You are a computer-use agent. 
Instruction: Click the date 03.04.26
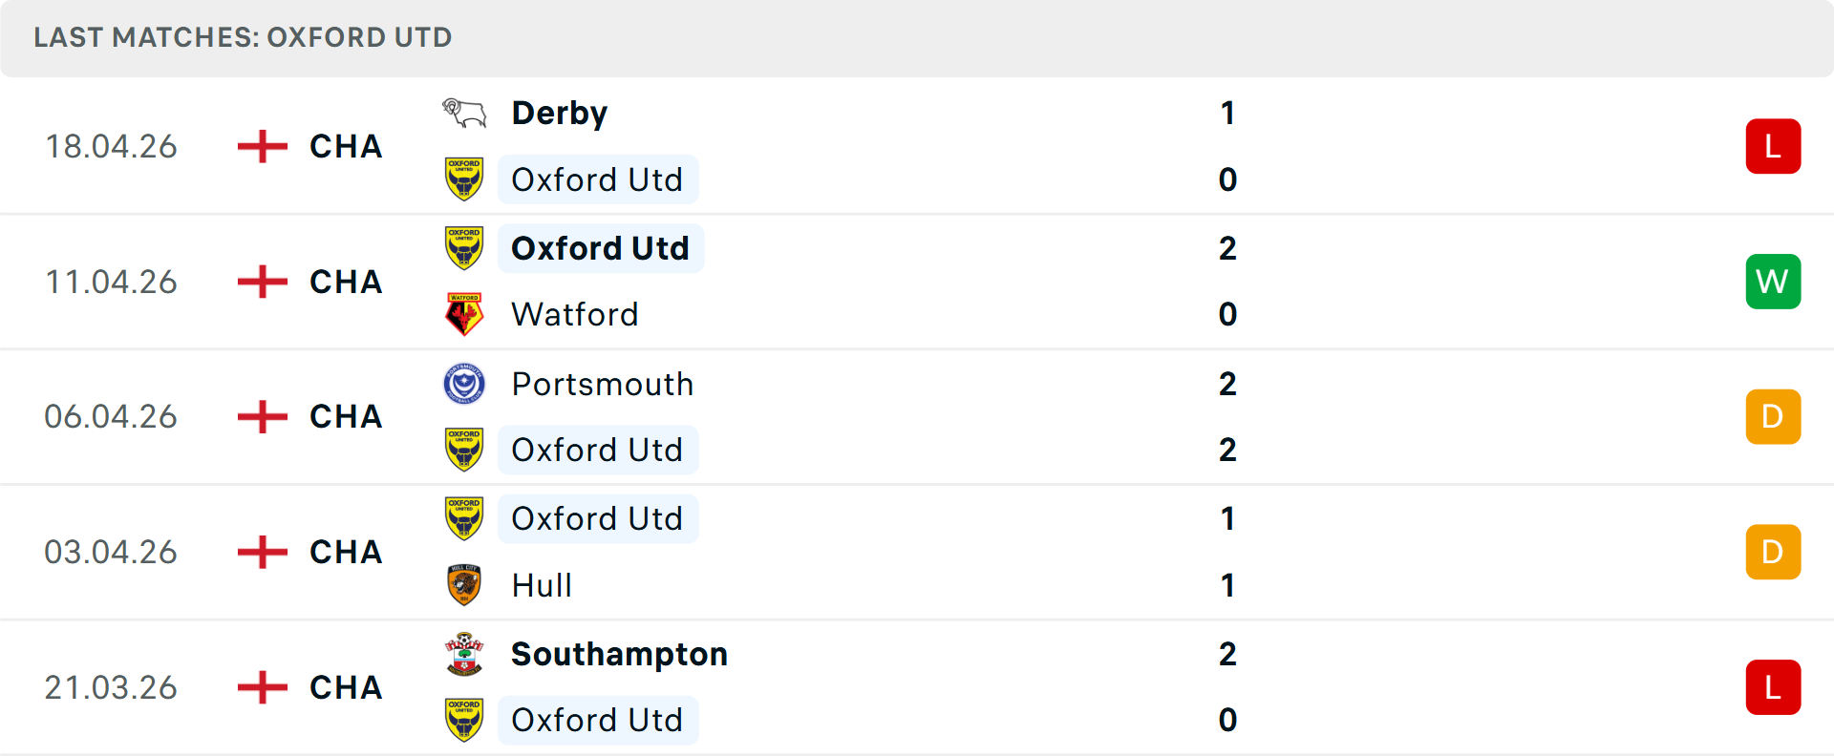[111, 552]
